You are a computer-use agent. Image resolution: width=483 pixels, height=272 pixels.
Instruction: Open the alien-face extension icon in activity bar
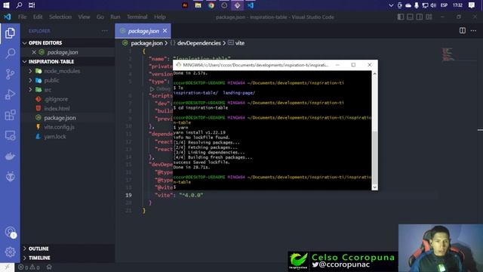(10, 177)
